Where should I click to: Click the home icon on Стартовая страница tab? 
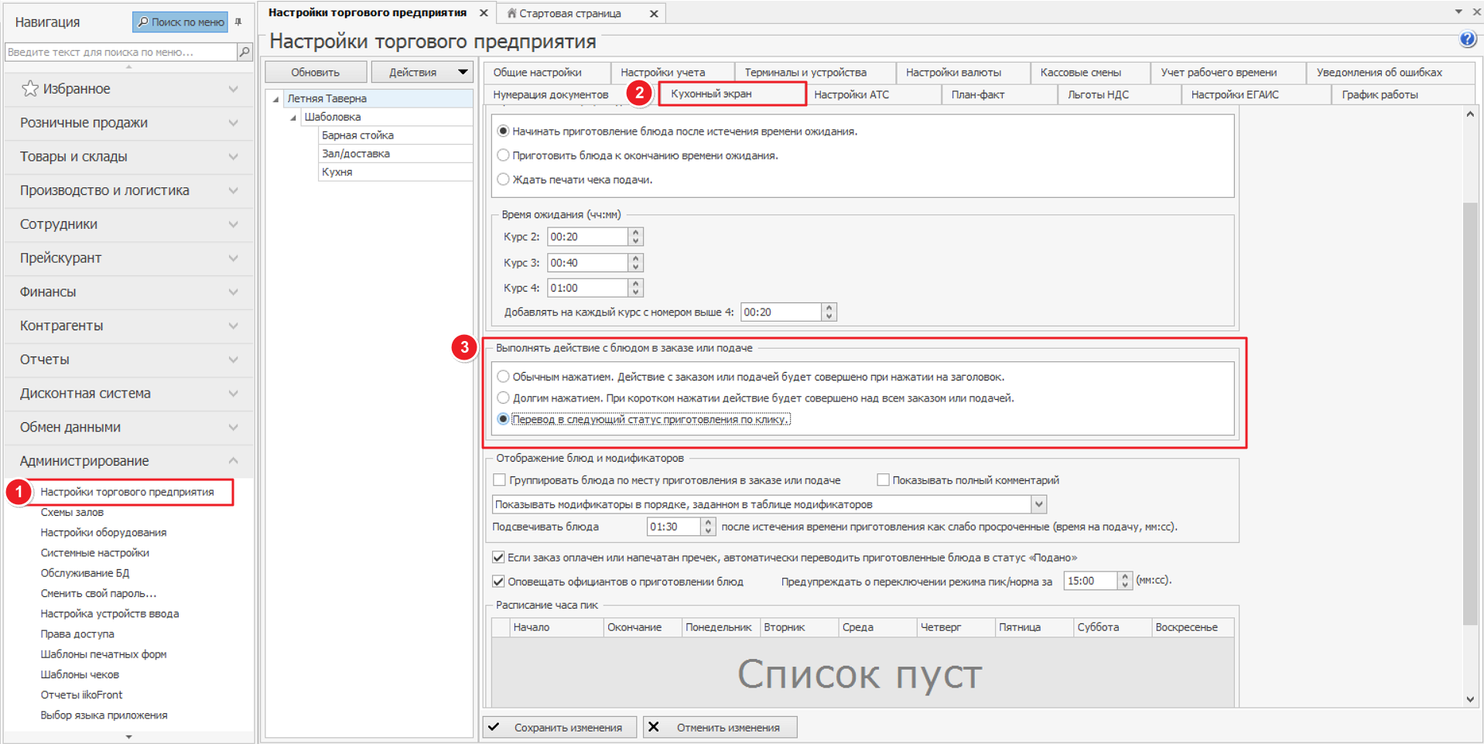pos(511,13)
